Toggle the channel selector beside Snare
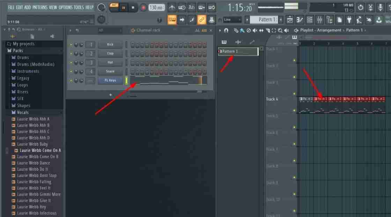 click(x=126, y=72)
